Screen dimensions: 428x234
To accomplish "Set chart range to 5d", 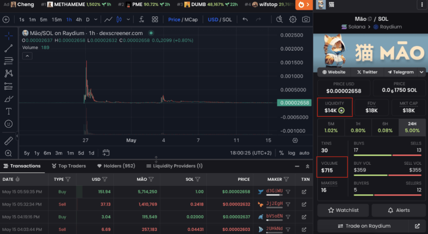I will click(x=81, y=153).
